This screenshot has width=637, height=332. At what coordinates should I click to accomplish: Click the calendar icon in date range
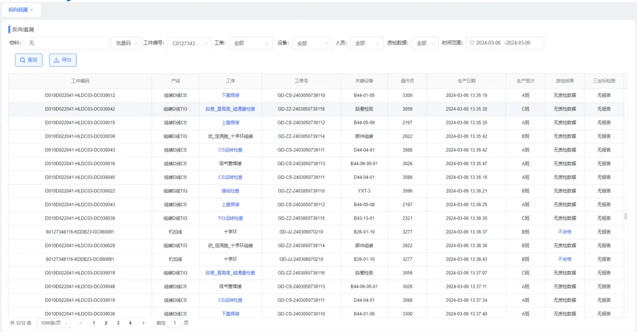(472, 42)
